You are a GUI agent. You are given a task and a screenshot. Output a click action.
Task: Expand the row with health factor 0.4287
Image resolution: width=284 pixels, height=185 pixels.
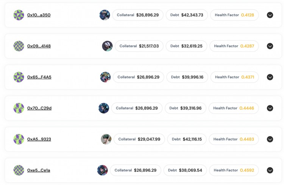(270, 46)
